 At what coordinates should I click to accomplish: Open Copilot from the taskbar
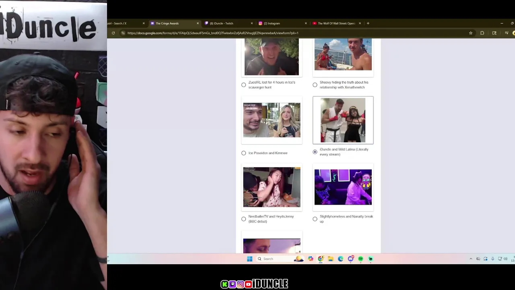[x=311, y=259]
